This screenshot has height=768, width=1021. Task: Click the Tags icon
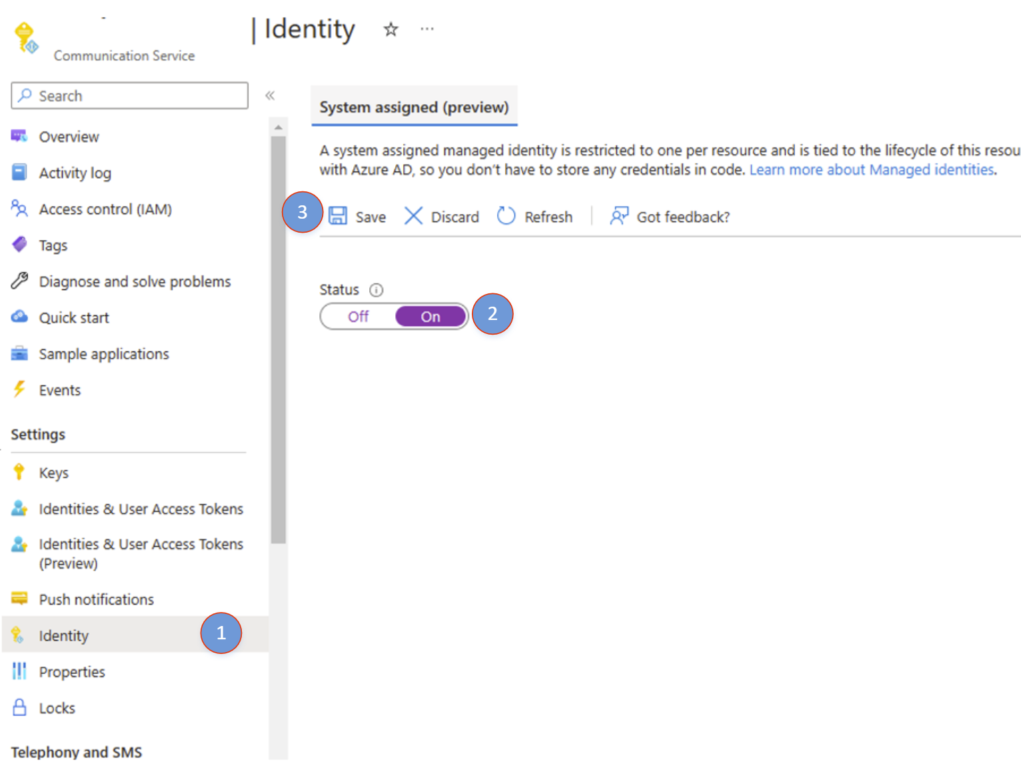[19, 245]
